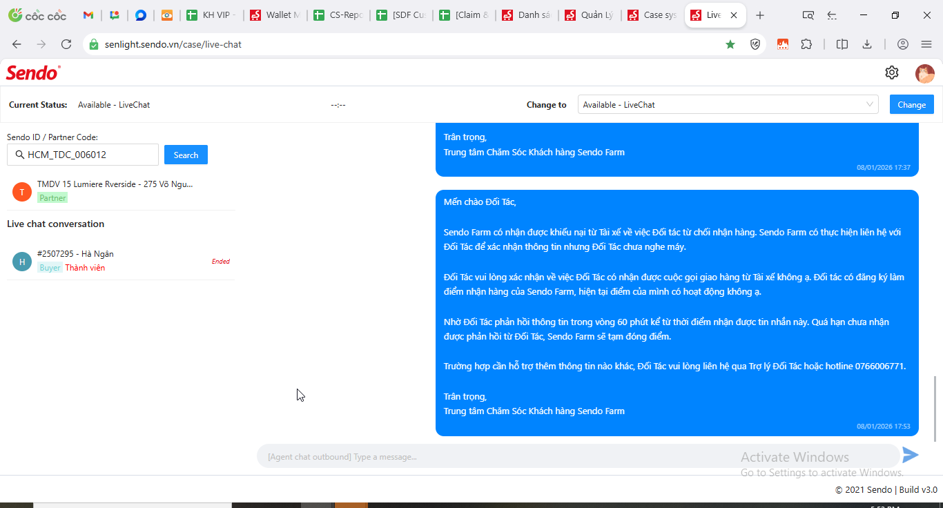Screen dimensions: 943x508
Task: Click the Sendo ID search field
Action: pyautogui.click(x=83, y=155)
